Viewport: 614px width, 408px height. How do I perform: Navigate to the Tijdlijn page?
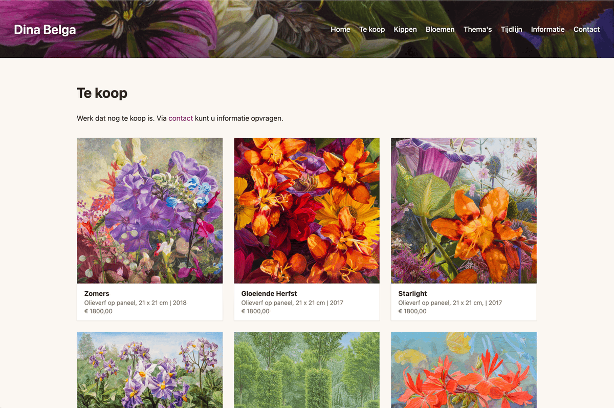(511, 29)
